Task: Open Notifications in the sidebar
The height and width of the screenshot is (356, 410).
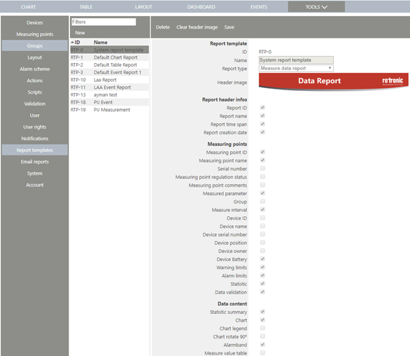Action: click(x=34, y=138)
